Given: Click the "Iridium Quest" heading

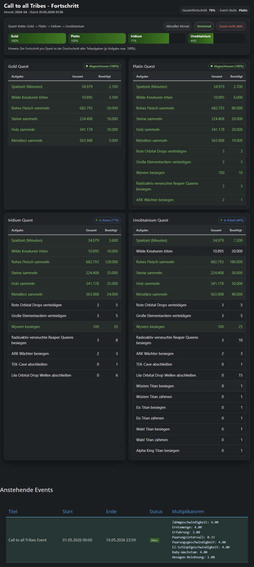Looking at the screenshot, I should click(20, 220).
